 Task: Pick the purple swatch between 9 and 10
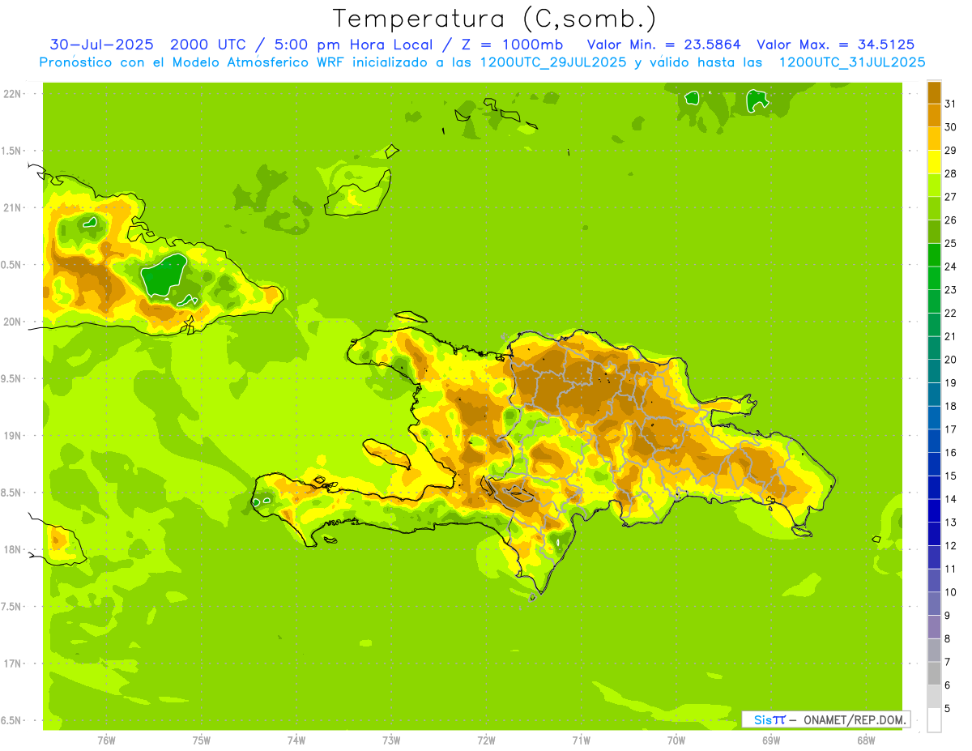934,604
